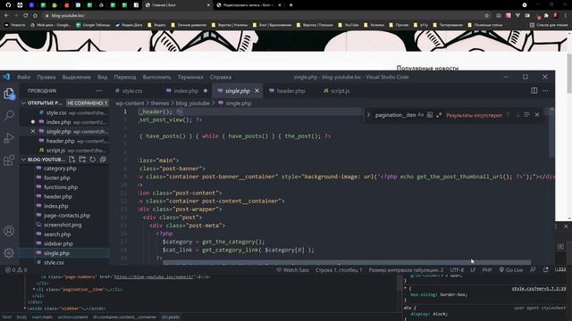The image size is (572, 321).
Task: Toggle Match Case in the find widget
Action: [421, 115]
